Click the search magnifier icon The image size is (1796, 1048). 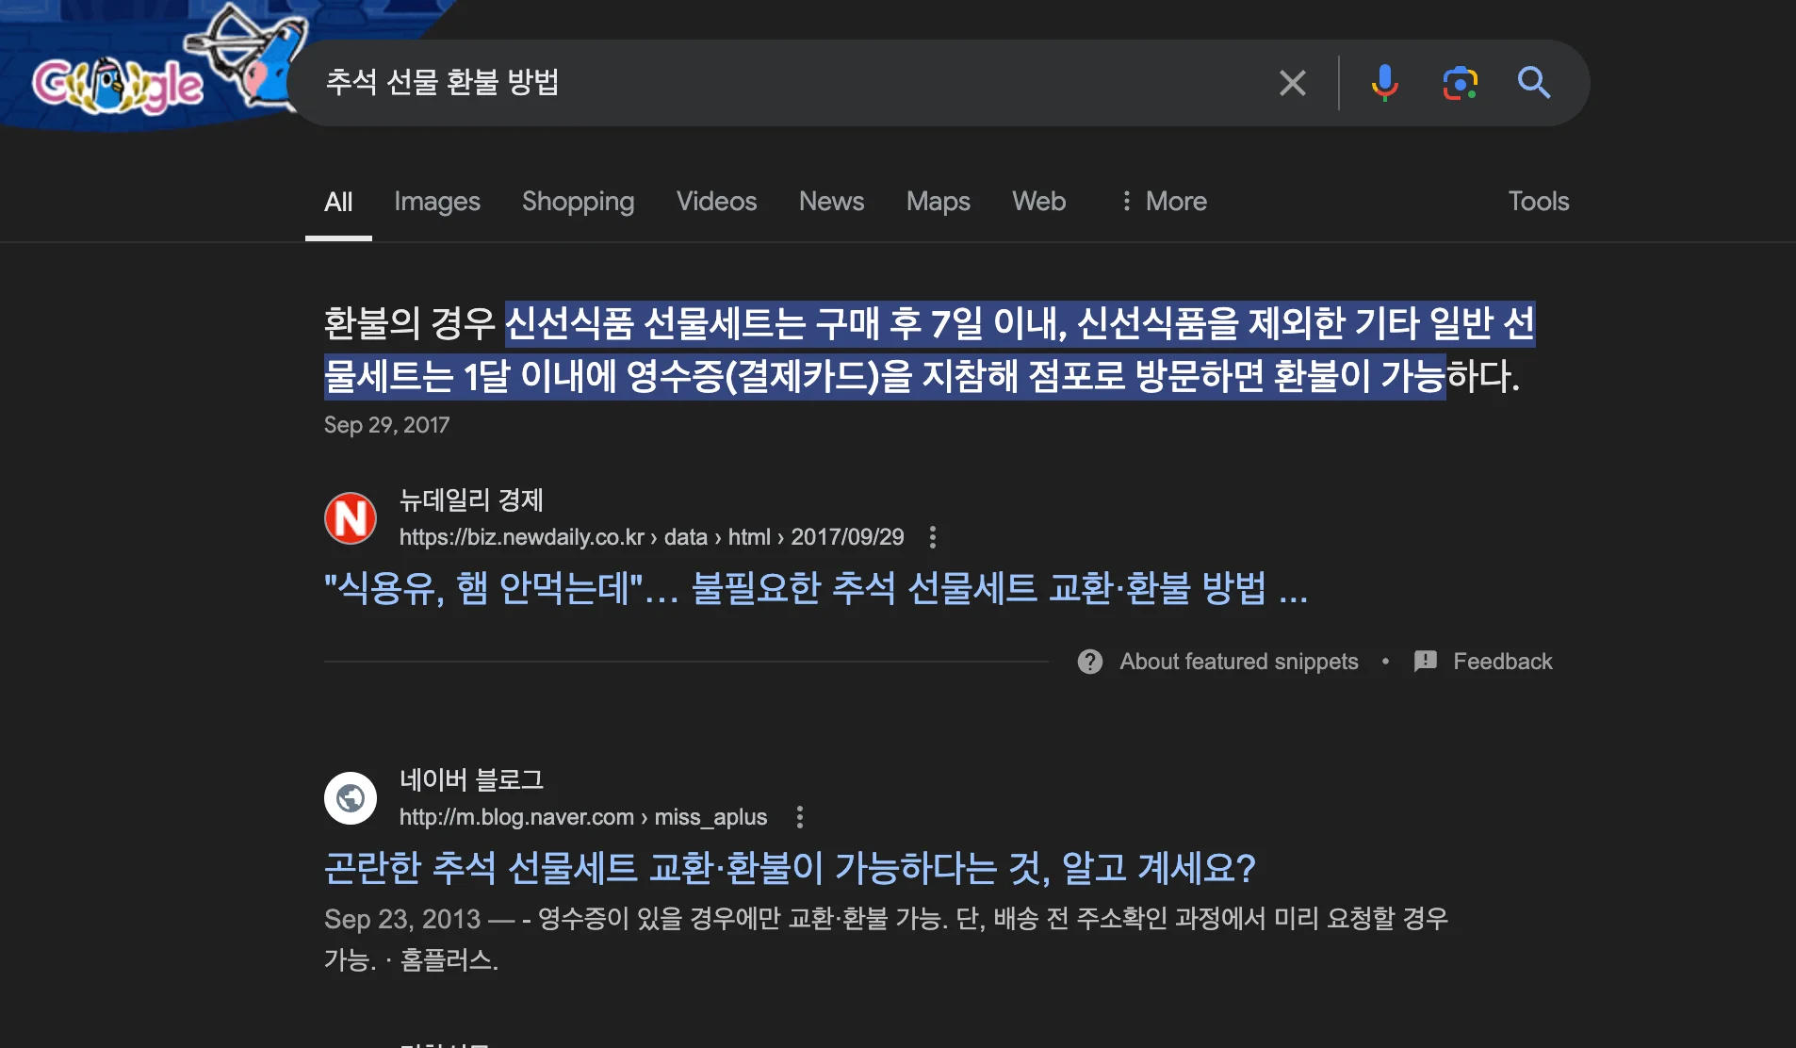point(1536,83)
